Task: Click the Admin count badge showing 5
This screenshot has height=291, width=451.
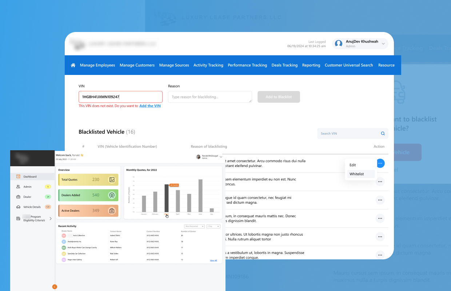Action: 48,187
